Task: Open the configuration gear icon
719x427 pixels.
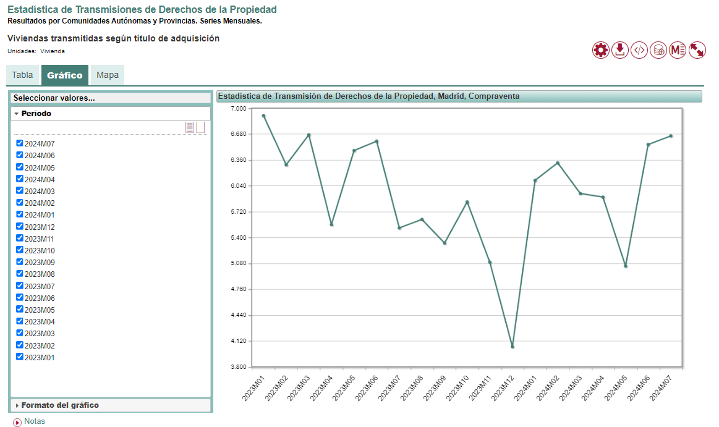Action: point(600,50)
